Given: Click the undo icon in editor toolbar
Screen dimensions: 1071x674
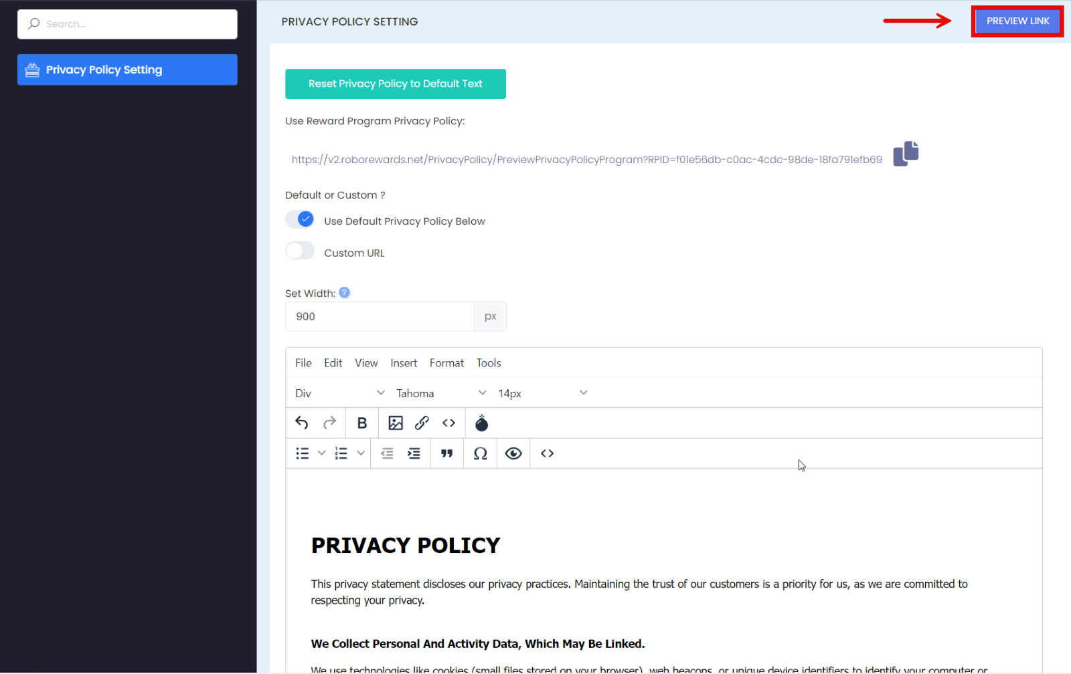Looking at the screenshot, I should 302,423.
